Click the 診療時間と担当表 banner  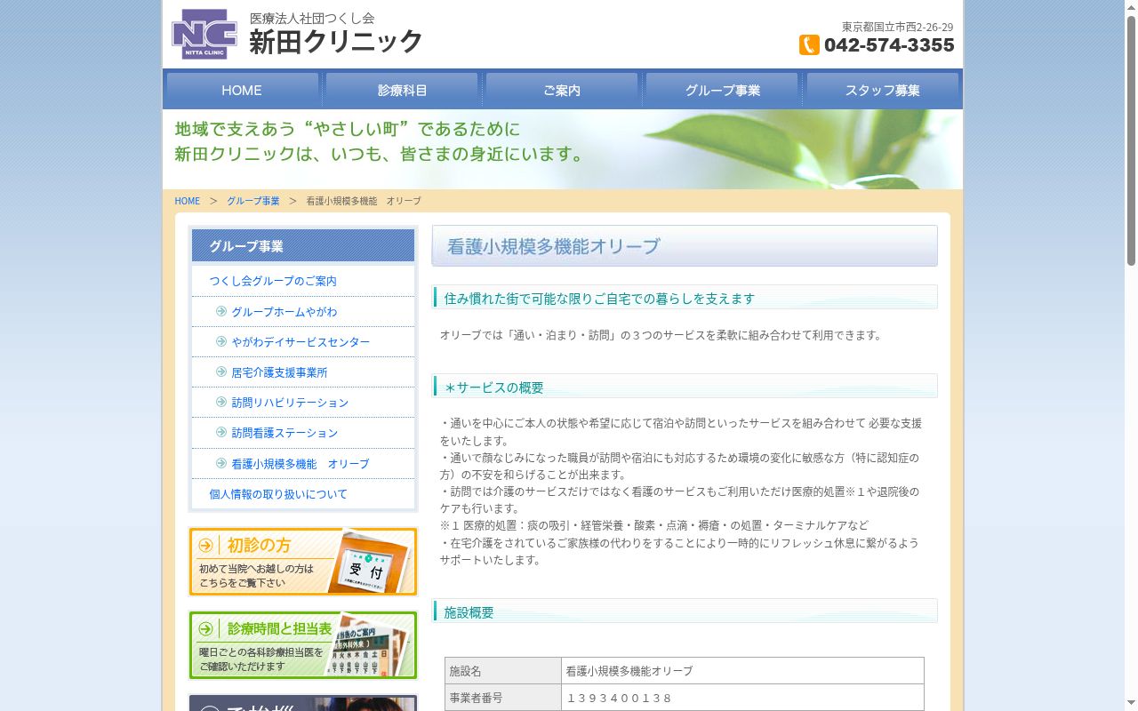[x=303, y=645]
